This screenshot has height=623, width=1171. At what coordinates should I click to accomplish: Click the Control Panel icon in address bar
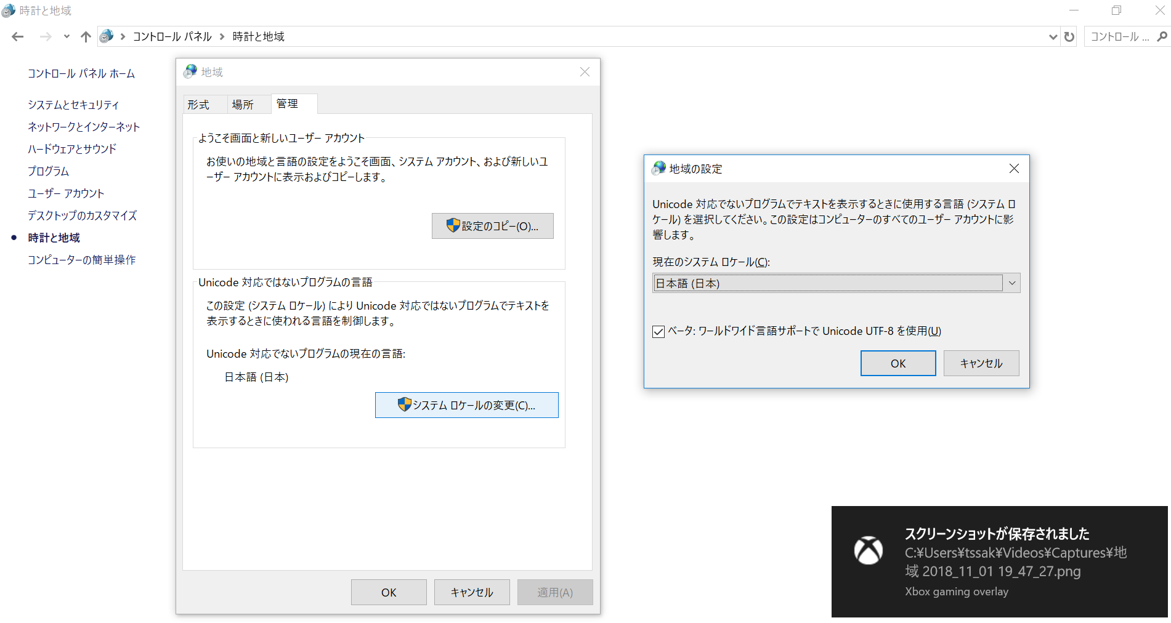(x=107, y=37)
